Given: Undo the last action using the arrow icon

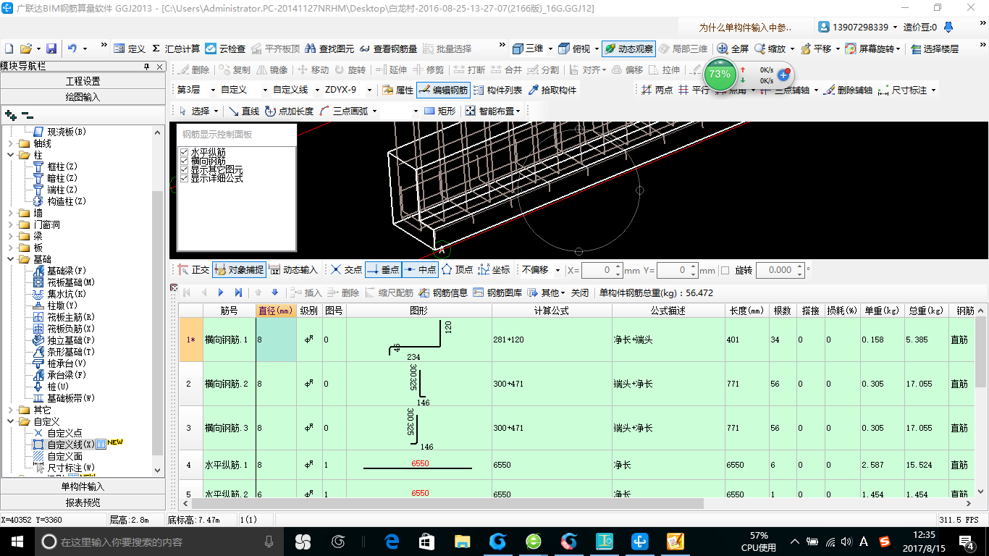Looking at the screenshot, I should point(72,49).
